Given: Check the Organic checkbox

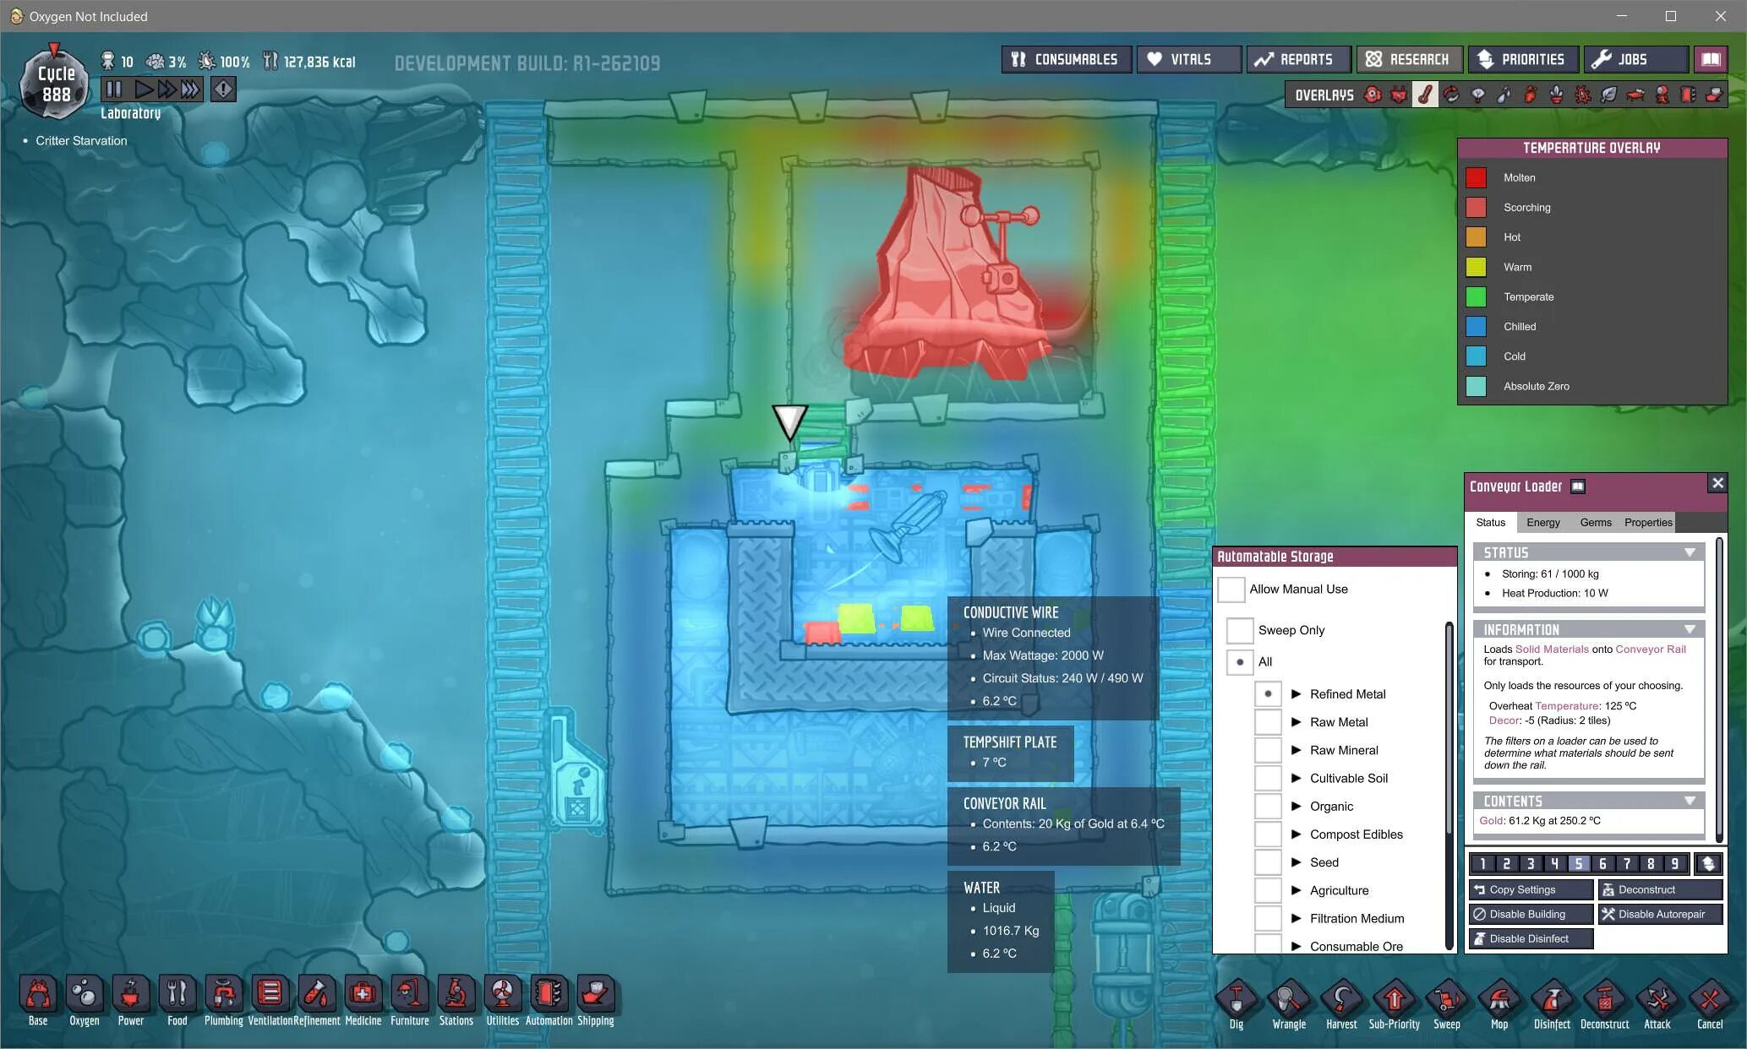Looking at the screenshot, I should [1268, 806].
